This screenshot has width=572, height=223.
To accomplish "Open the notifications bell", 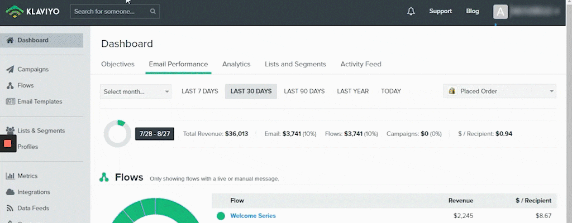I will pos(411,11).
